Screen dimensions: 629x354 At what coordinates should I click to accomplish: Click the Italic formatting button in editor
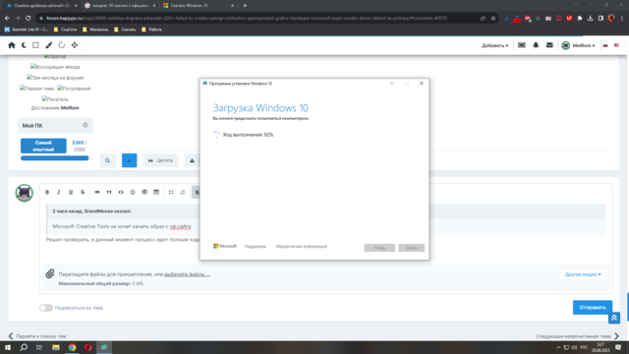[x=59, y=193]
